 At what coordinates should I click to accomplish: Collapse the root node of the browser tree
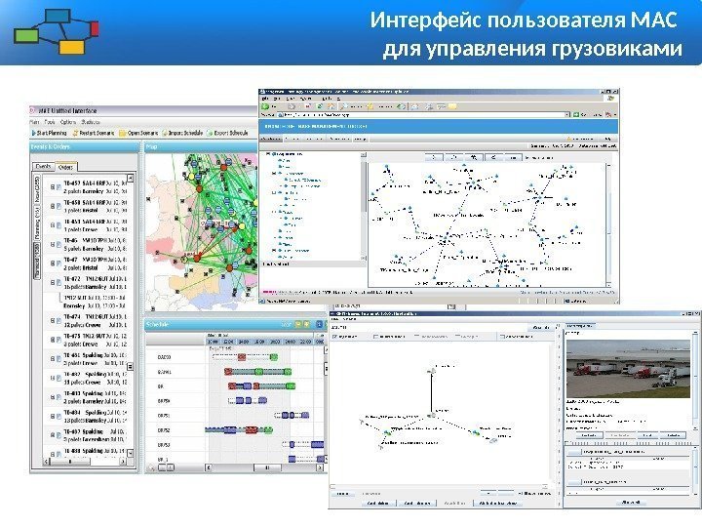pos(268,154)
